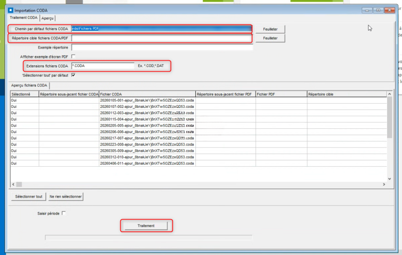Uncheck 'Sélectionner tout' par défaut checkbox
The image size is (402, 255).
73,75
